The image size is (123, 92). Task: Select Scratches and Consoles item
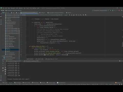click(x=10, y=58)
